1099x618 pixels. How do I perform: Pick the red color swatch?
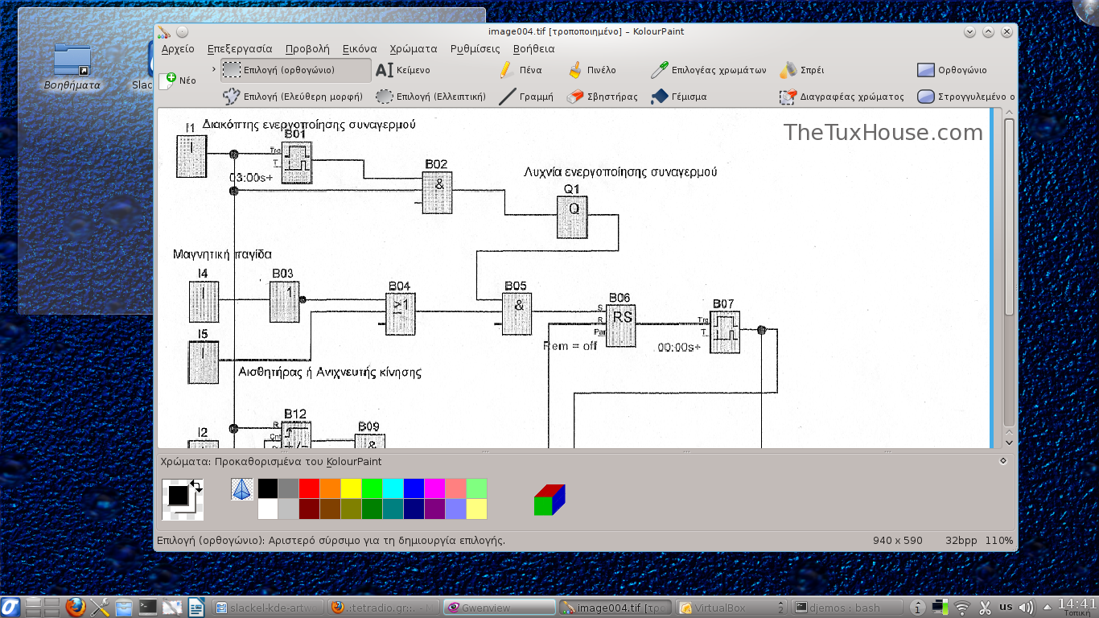309,488
